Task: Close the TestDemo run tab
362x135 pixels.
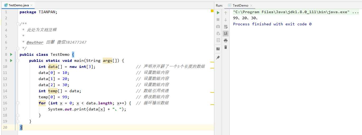Action: [x=251, y=6]
